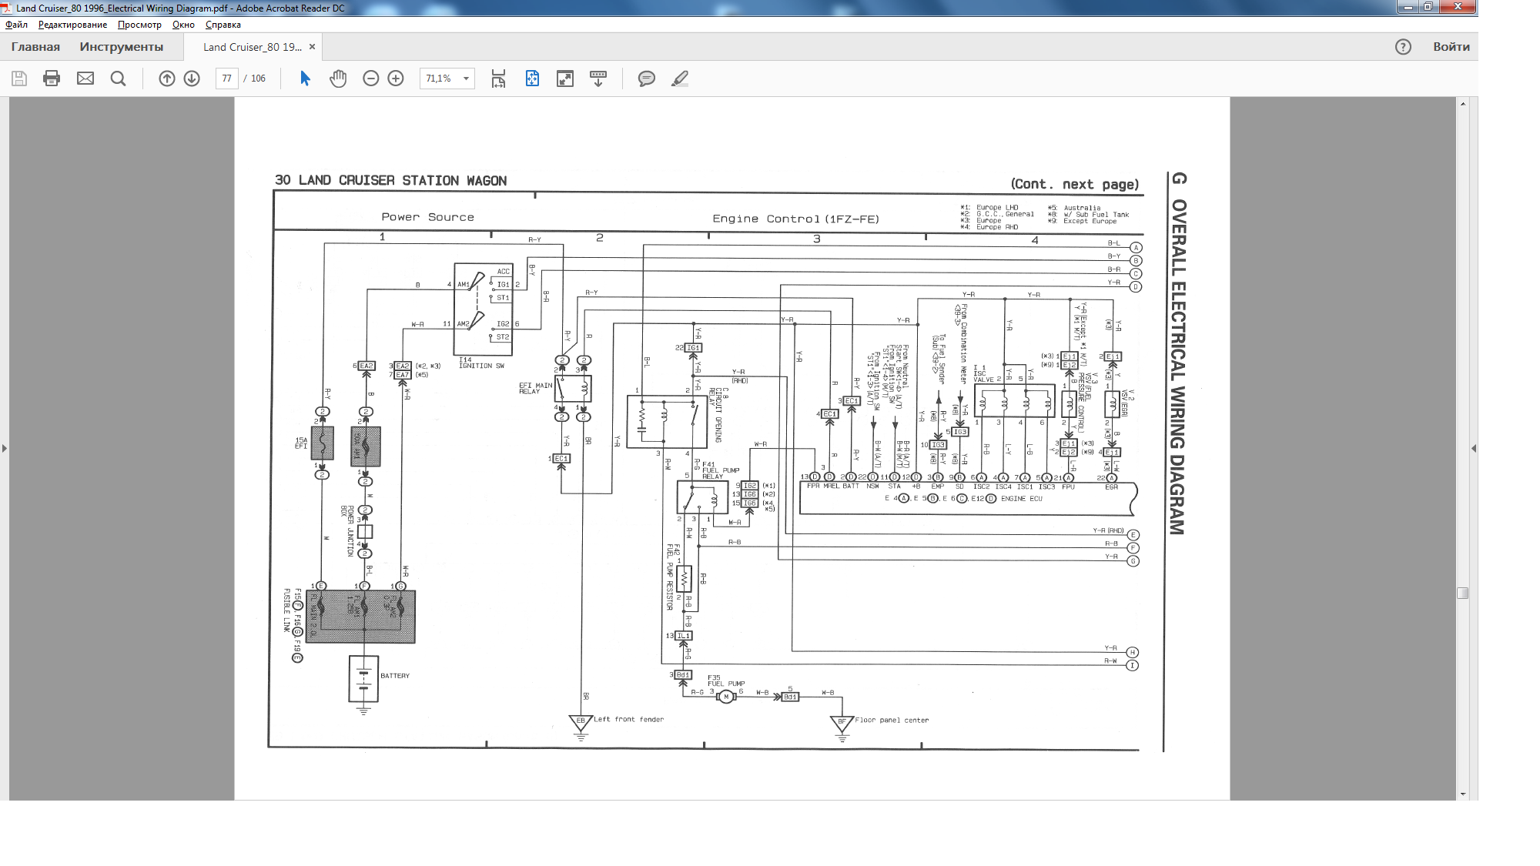Send file by email envelope icon
1540x866 pixels.
tap(85, 79)
